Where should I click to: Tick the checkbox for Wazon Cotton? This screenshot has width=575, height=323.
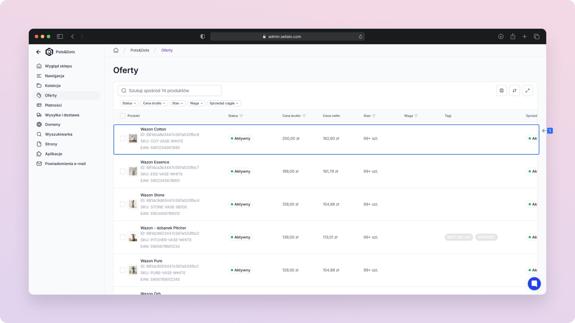[x=122, y=138]
